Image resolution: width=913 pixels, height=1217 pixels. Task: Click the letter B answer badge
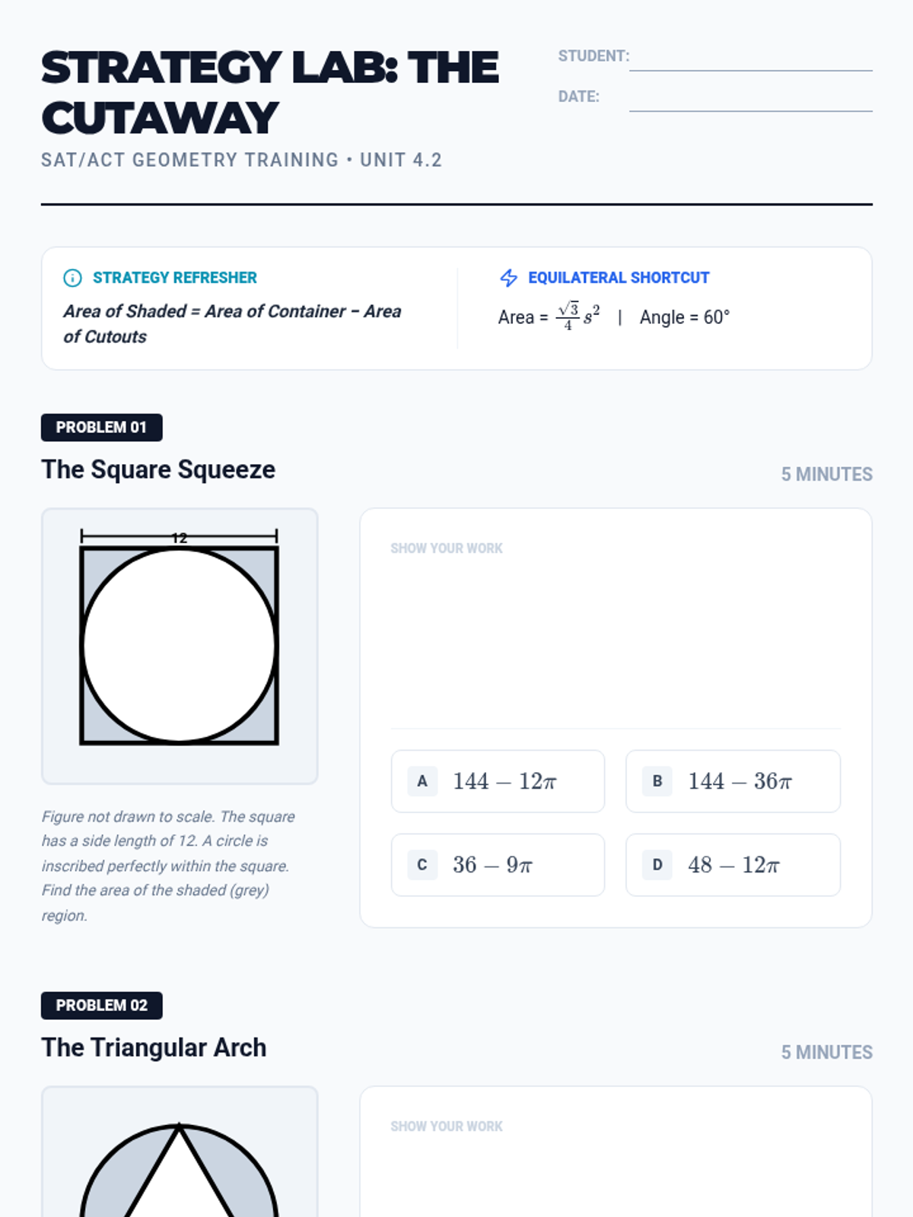pyautogui.click(x=657, y=781)
